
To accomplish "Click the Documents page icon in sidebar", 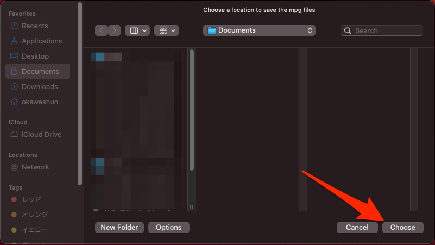I will [x=14, y=71].
